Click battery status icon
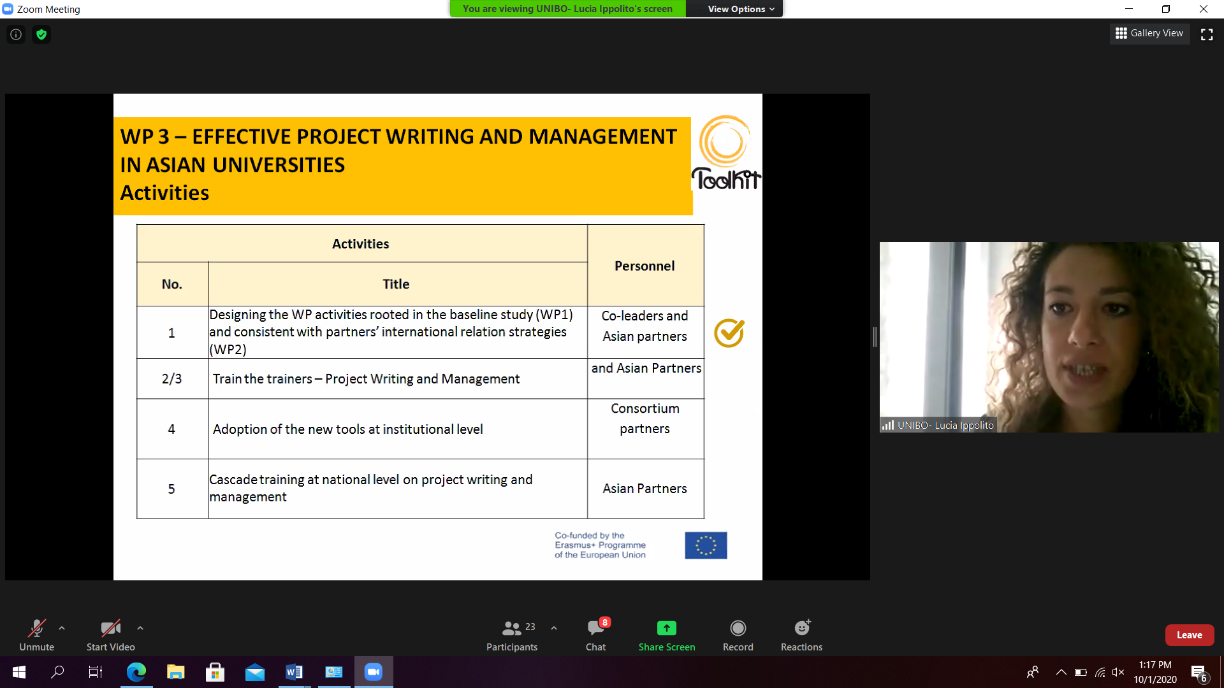The image size is (1224, 688). click(1081, 672)
